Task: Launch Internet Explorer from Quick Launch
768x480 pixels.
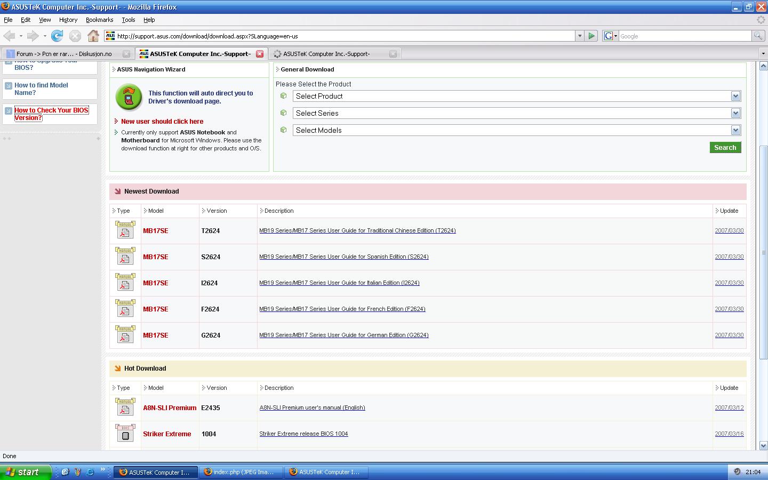Action: pyautogui.click(x=90, y=472)
